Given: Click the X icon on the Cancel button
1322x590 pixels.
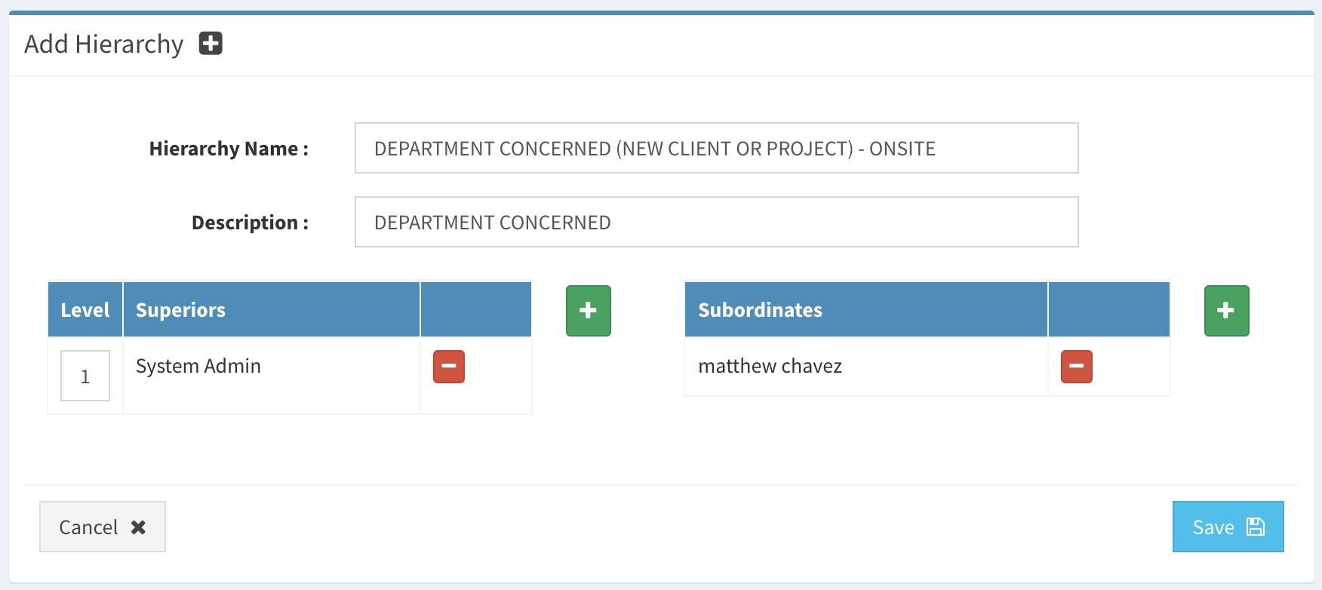Looking at the screenshot, I should 138,527.
